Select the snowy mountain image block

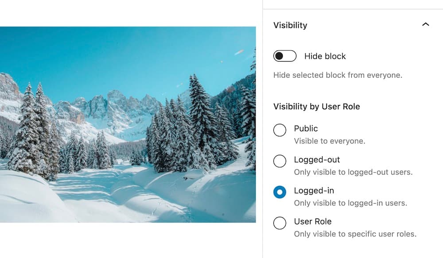pyautogui.click(x=128, y=124)
